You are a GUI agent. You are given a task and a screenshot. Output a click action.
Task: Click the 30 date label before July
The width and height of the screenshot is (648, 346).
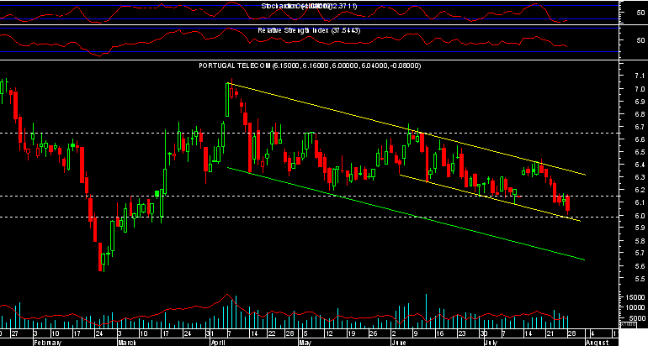coord(483,333)
